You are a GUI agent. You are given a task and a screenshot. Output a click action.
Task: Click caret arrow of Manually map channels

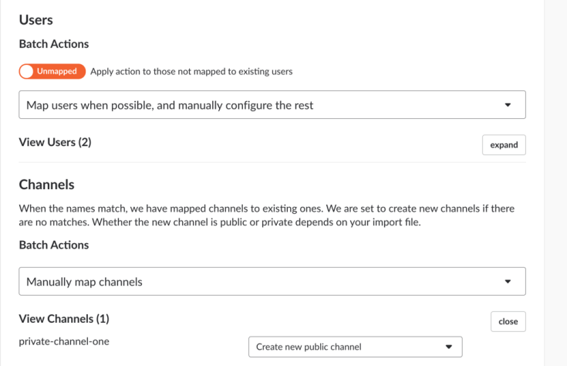[x=507, y=281]
